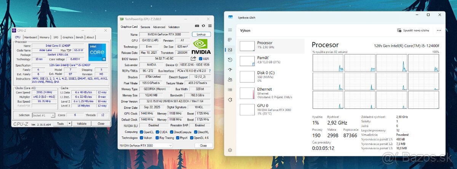Click Driver Version field in GPU-Z

coord(175,101)
